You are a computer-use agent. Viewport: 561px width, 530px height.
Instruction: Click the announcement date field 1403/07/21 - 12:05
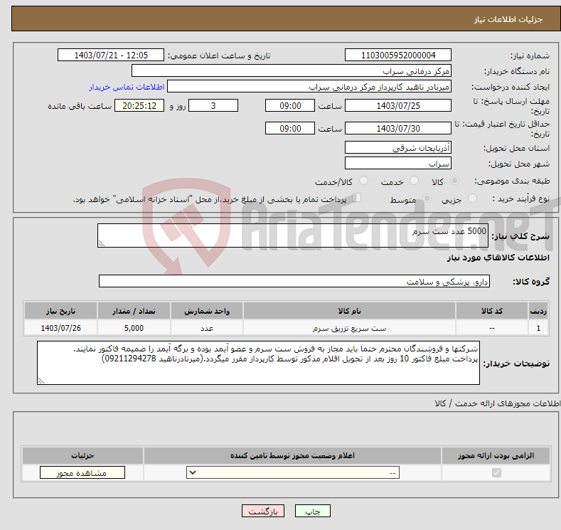[111, 55]
